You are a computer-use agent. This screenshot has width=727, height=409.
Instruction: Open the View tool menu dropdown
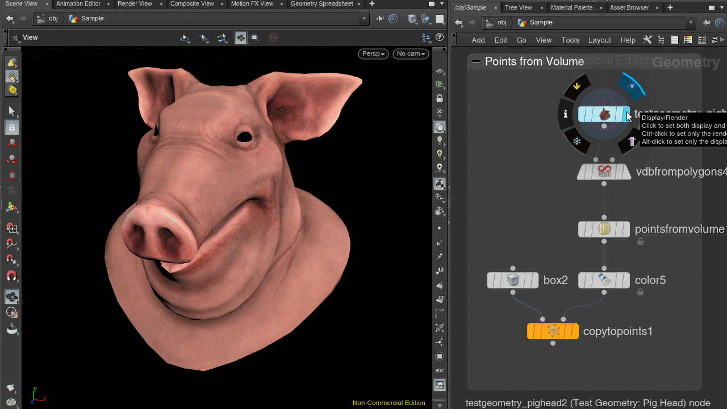tap(15, 38)
